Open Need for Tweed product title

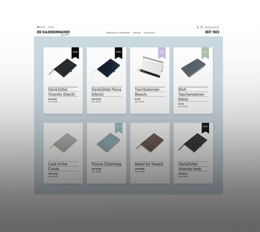(149, 164)
